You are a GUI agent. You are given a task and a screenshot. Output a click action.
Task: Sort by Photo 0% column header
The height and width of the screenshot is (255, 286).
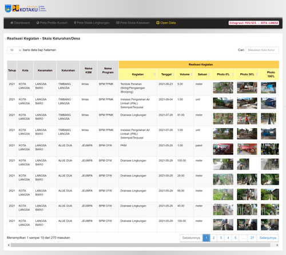[223, 74]
